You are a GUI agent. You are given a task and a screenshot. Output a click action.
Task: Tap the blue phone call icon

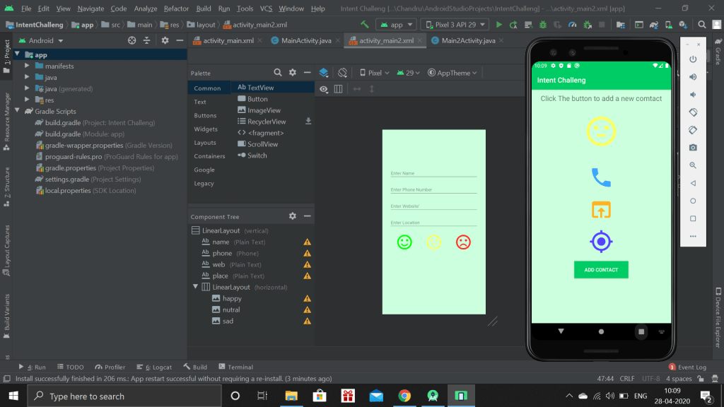601,177
